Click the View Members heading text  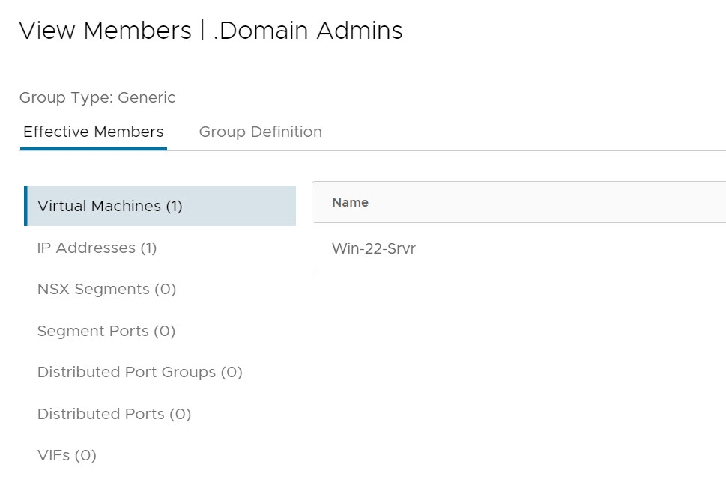click(105, 31)
